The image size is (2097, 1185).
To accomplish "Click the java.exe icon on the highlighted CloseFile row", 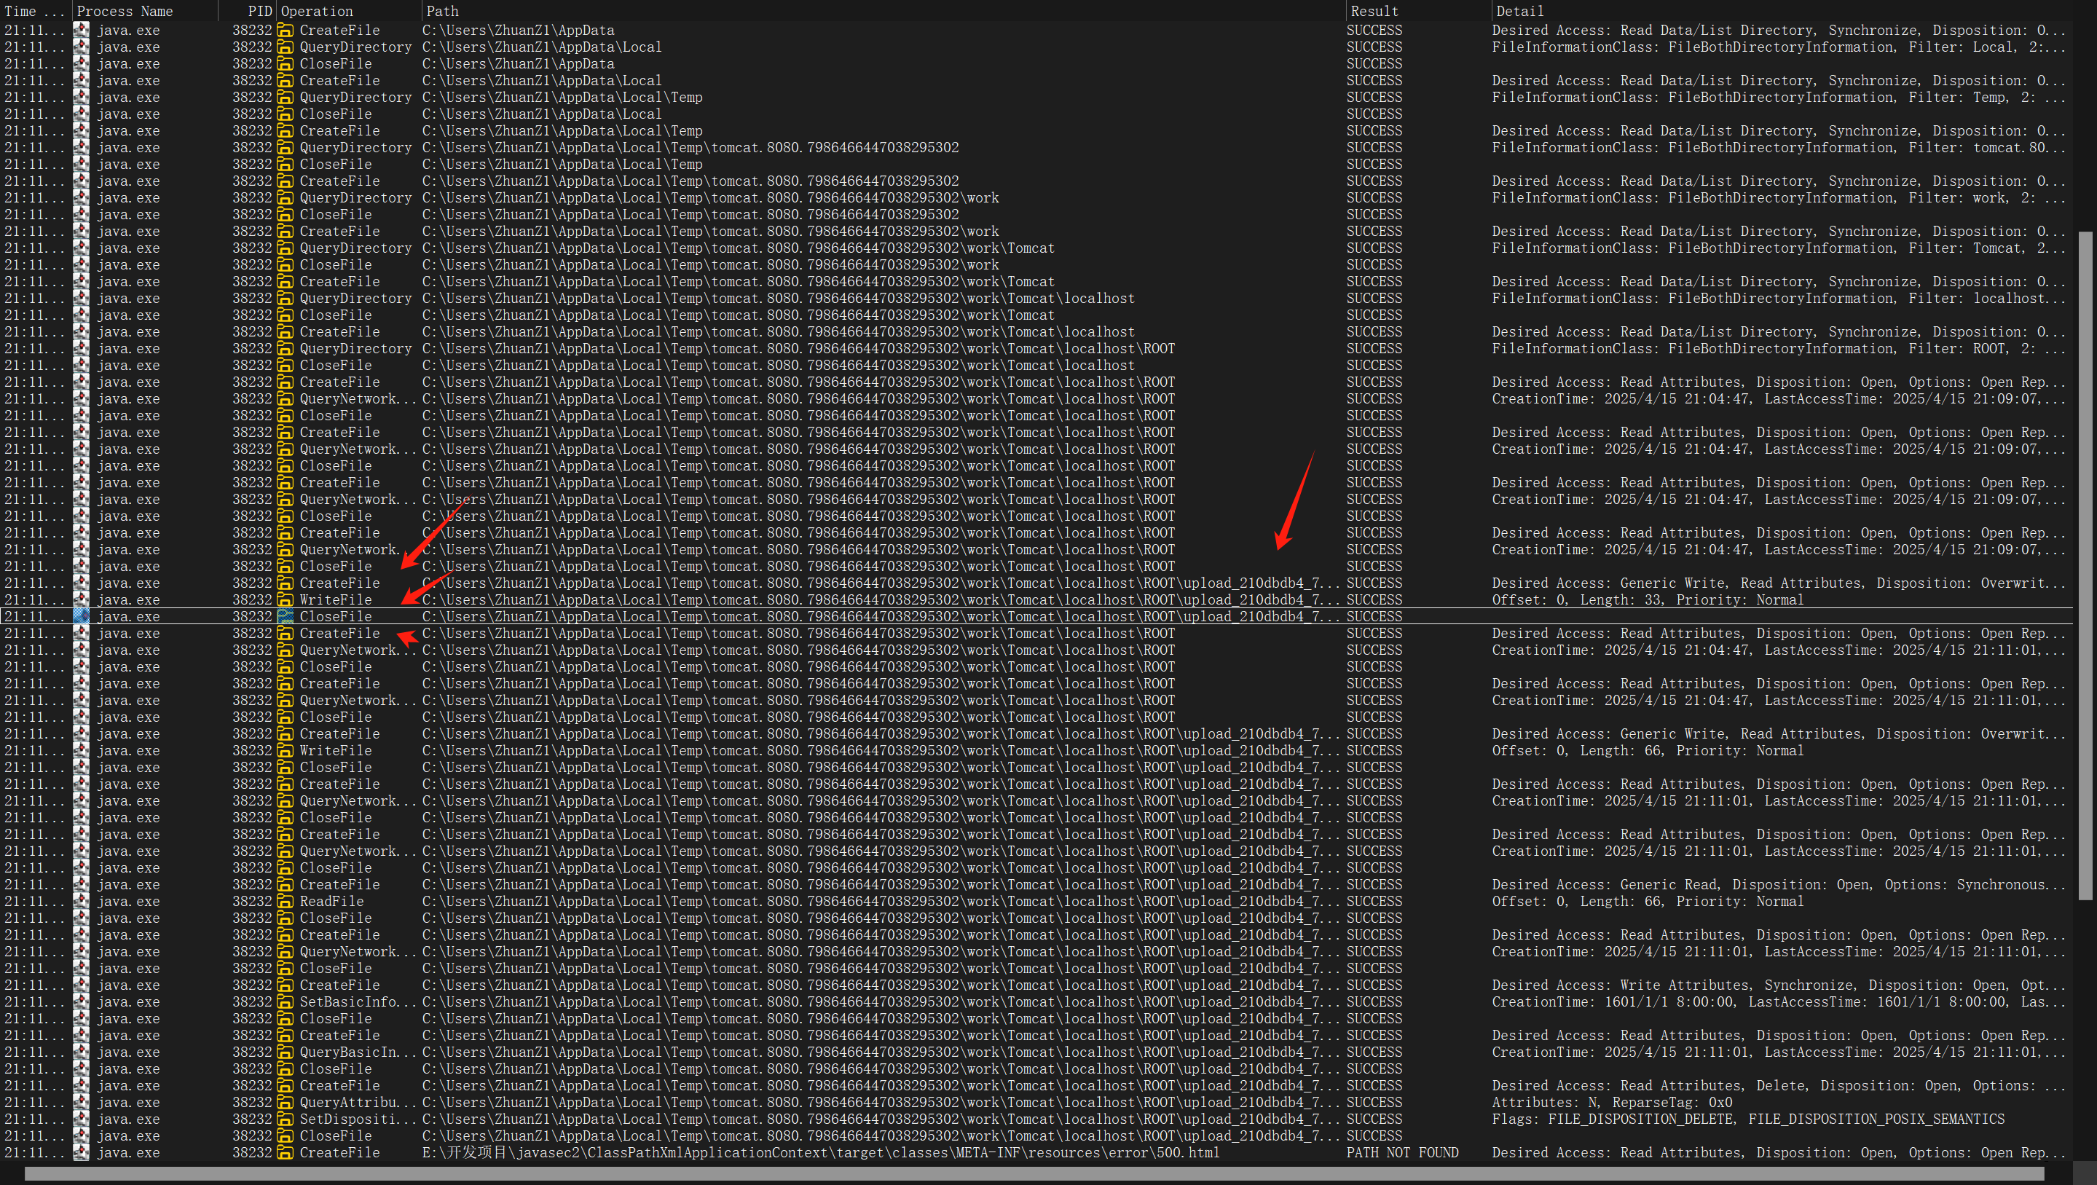I will [x=81, y=616].
